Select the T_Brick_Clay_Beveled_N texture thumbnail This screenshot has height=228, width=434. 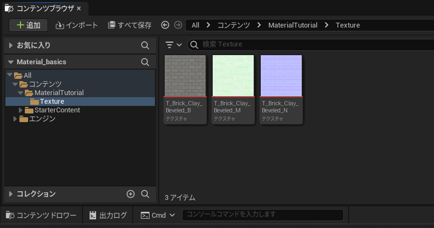tap(281, 76)
